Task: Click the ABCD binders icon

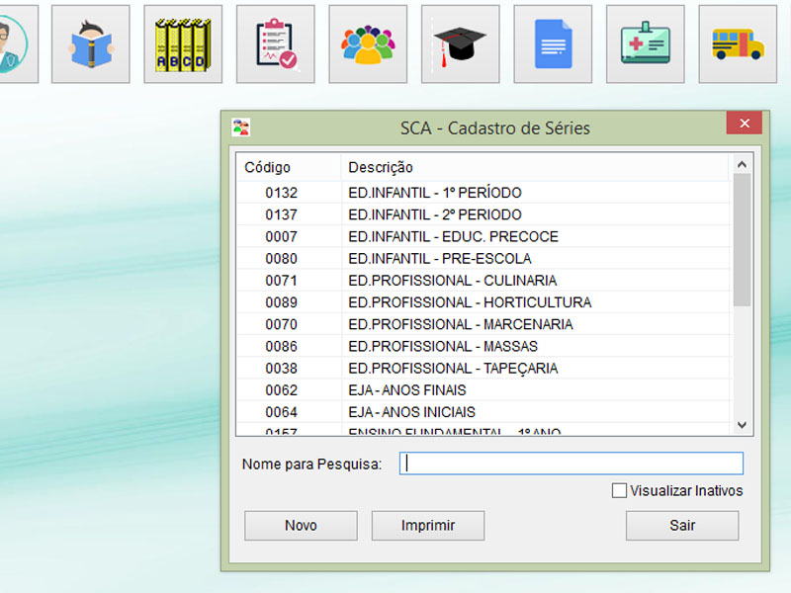Action: pyautogui.click(x=182, y=43)
